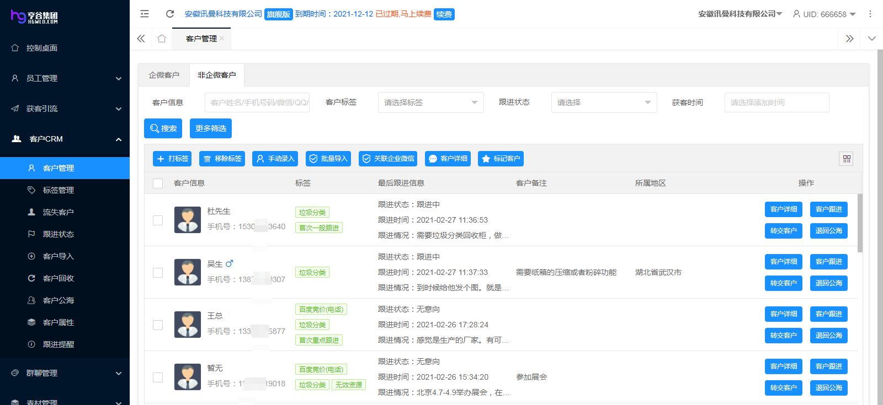This screenshot has height=405, width=883.
Task: Open the 跟进状态 dropdown
Action: pos(604,102)
